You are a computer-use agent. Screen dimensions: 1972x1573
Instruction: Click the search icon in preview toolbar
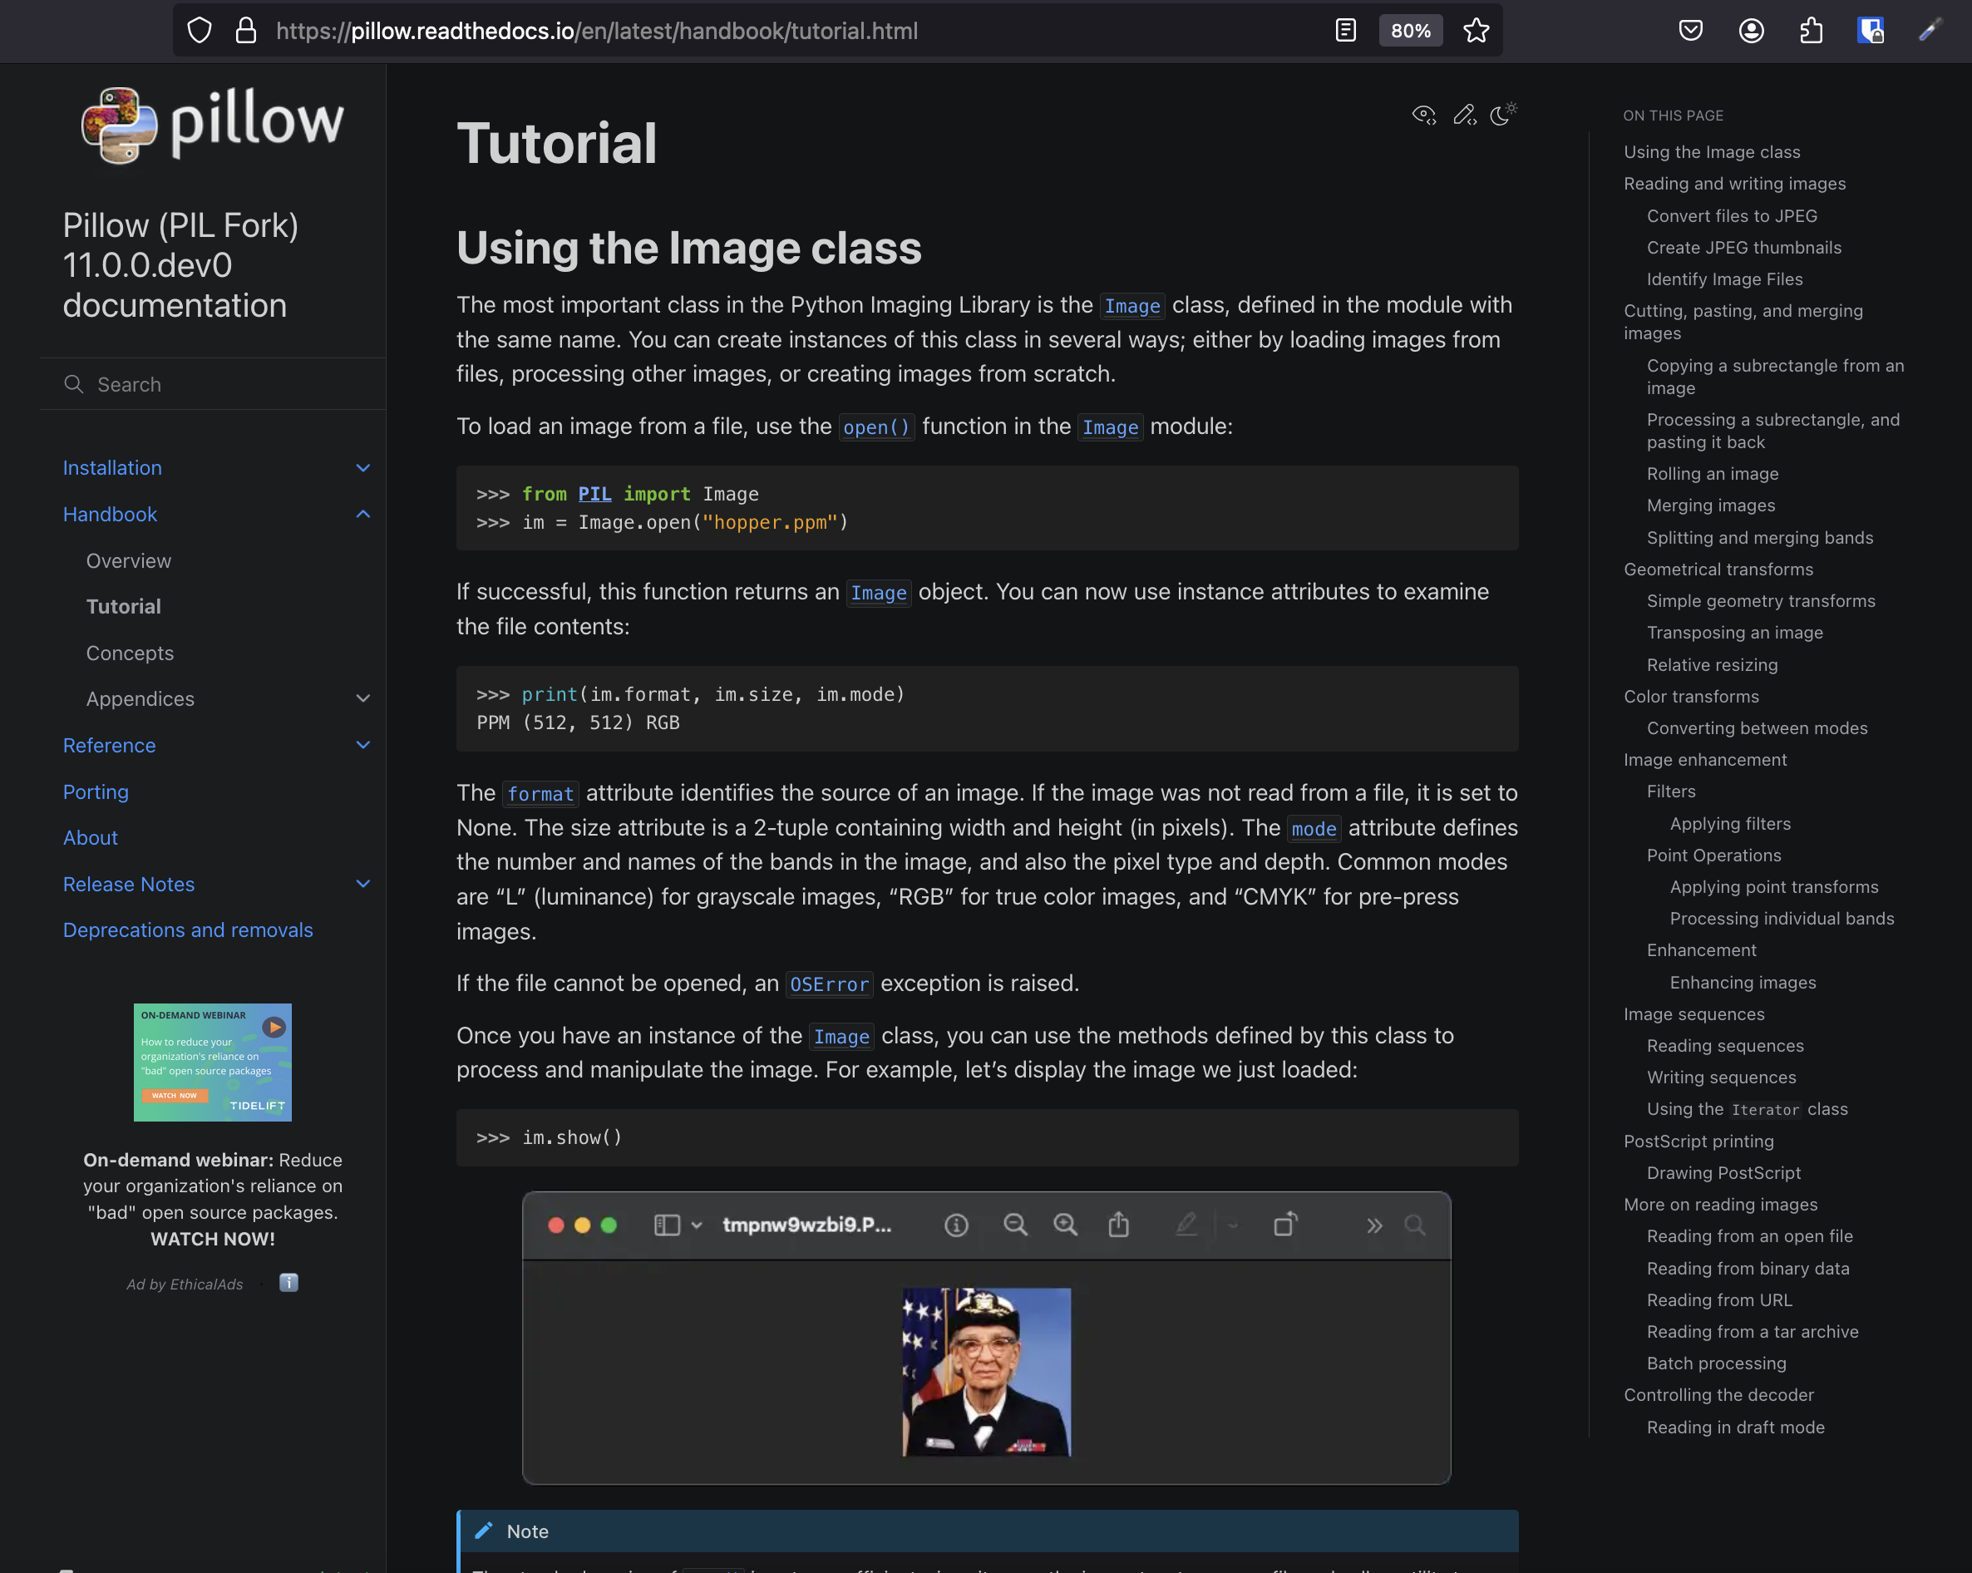(1415, 1225)
